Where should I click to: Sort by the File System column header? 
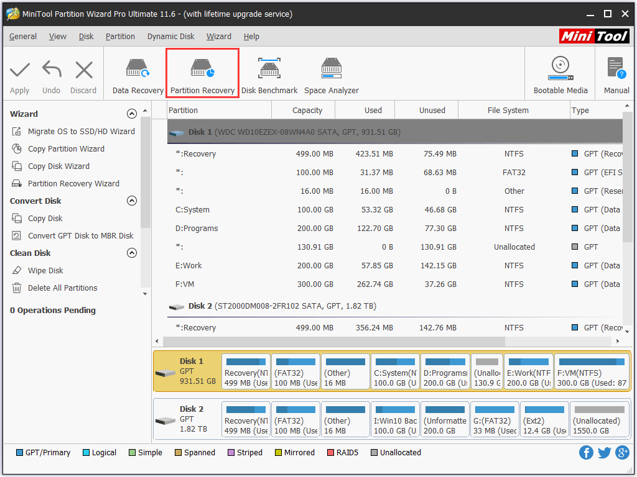[x=514, y=111]
